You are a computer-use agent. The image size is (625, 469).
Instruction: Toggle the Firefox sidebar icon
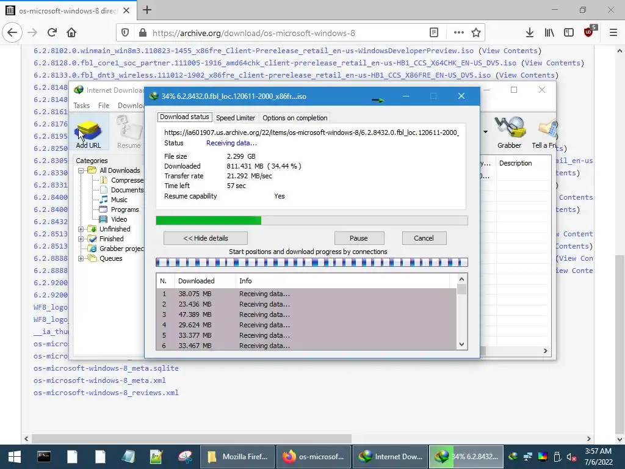point(569,33)
